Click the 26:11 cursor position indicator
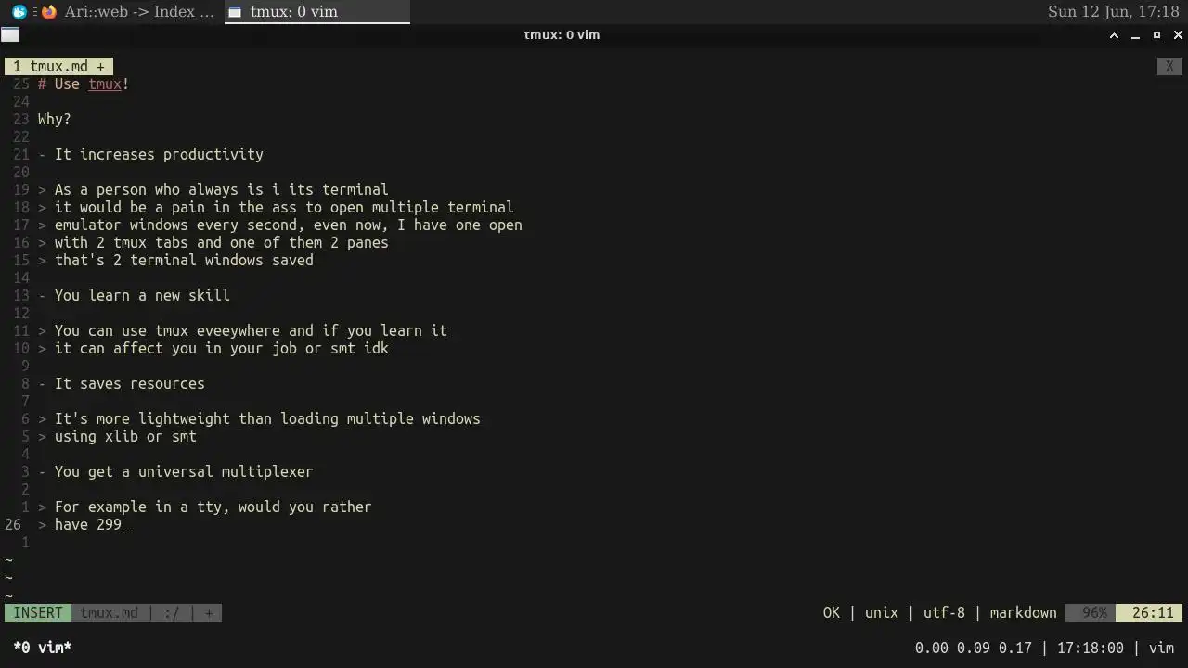This screenshot has width=1188, height=668. click(1149, 613)
